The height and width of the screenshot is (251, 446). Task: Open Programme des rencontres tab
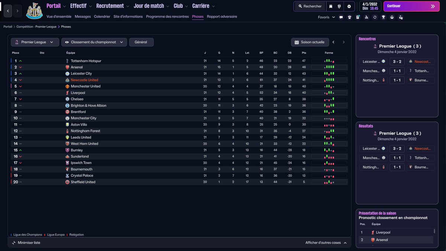click(x=167, y=17)
